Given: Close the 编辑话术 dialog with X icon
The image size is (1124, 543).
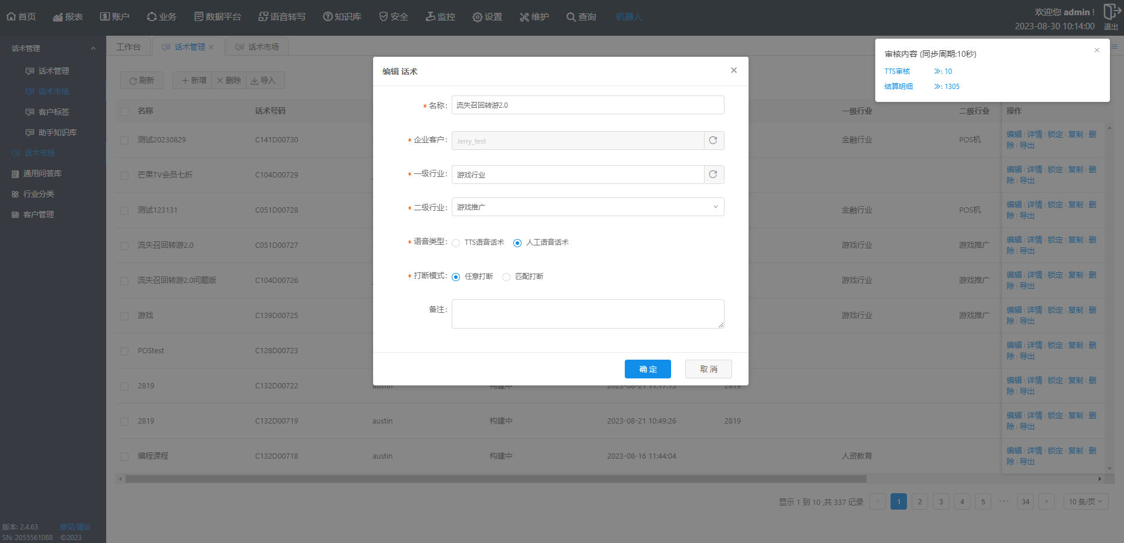Looking at the screenshot, I should [x=733, y=70].
